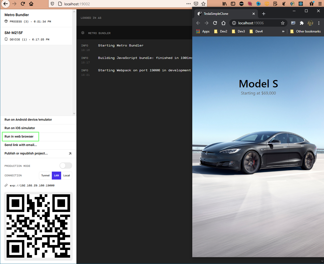This screenshot has width=324, height=264.
Task: Click the 'Starting Metro Bundler' log line
Action: click(x=121, y=45)
